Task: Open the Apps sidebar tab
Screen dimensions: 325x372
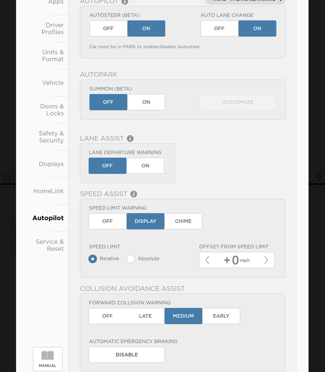Action: (56, 2)
